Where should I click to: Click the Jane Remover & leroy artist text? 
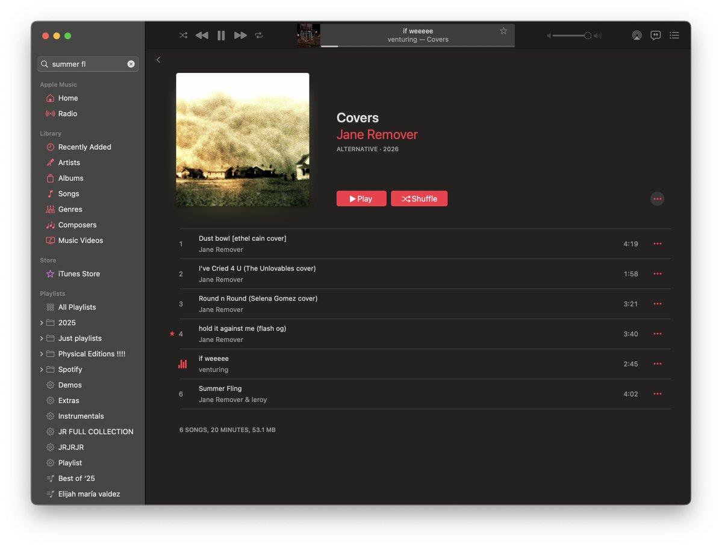point(232,400)
